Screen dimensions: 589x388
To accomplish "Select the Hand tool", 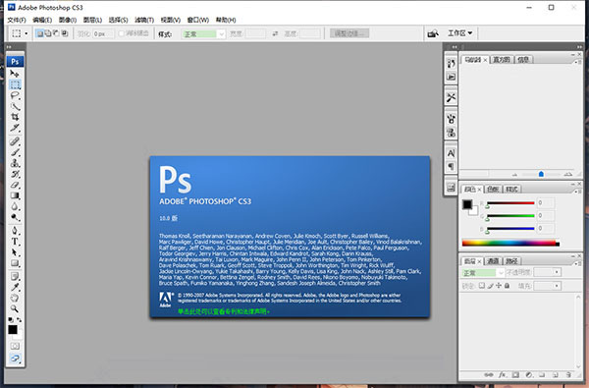I will click(x=15, y=299).
